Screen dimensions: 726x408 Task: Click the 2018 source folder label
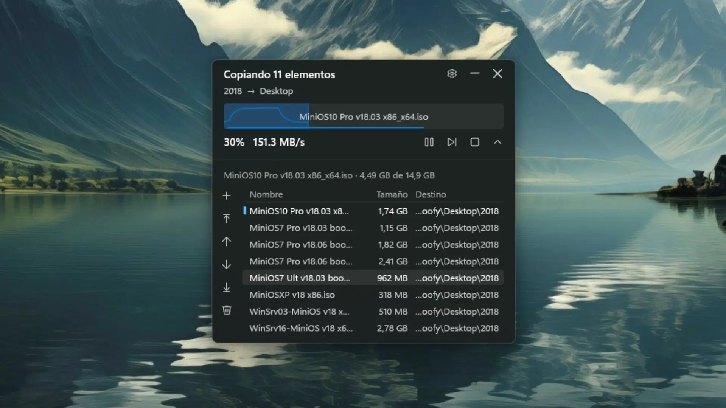[x=233, y=91]
